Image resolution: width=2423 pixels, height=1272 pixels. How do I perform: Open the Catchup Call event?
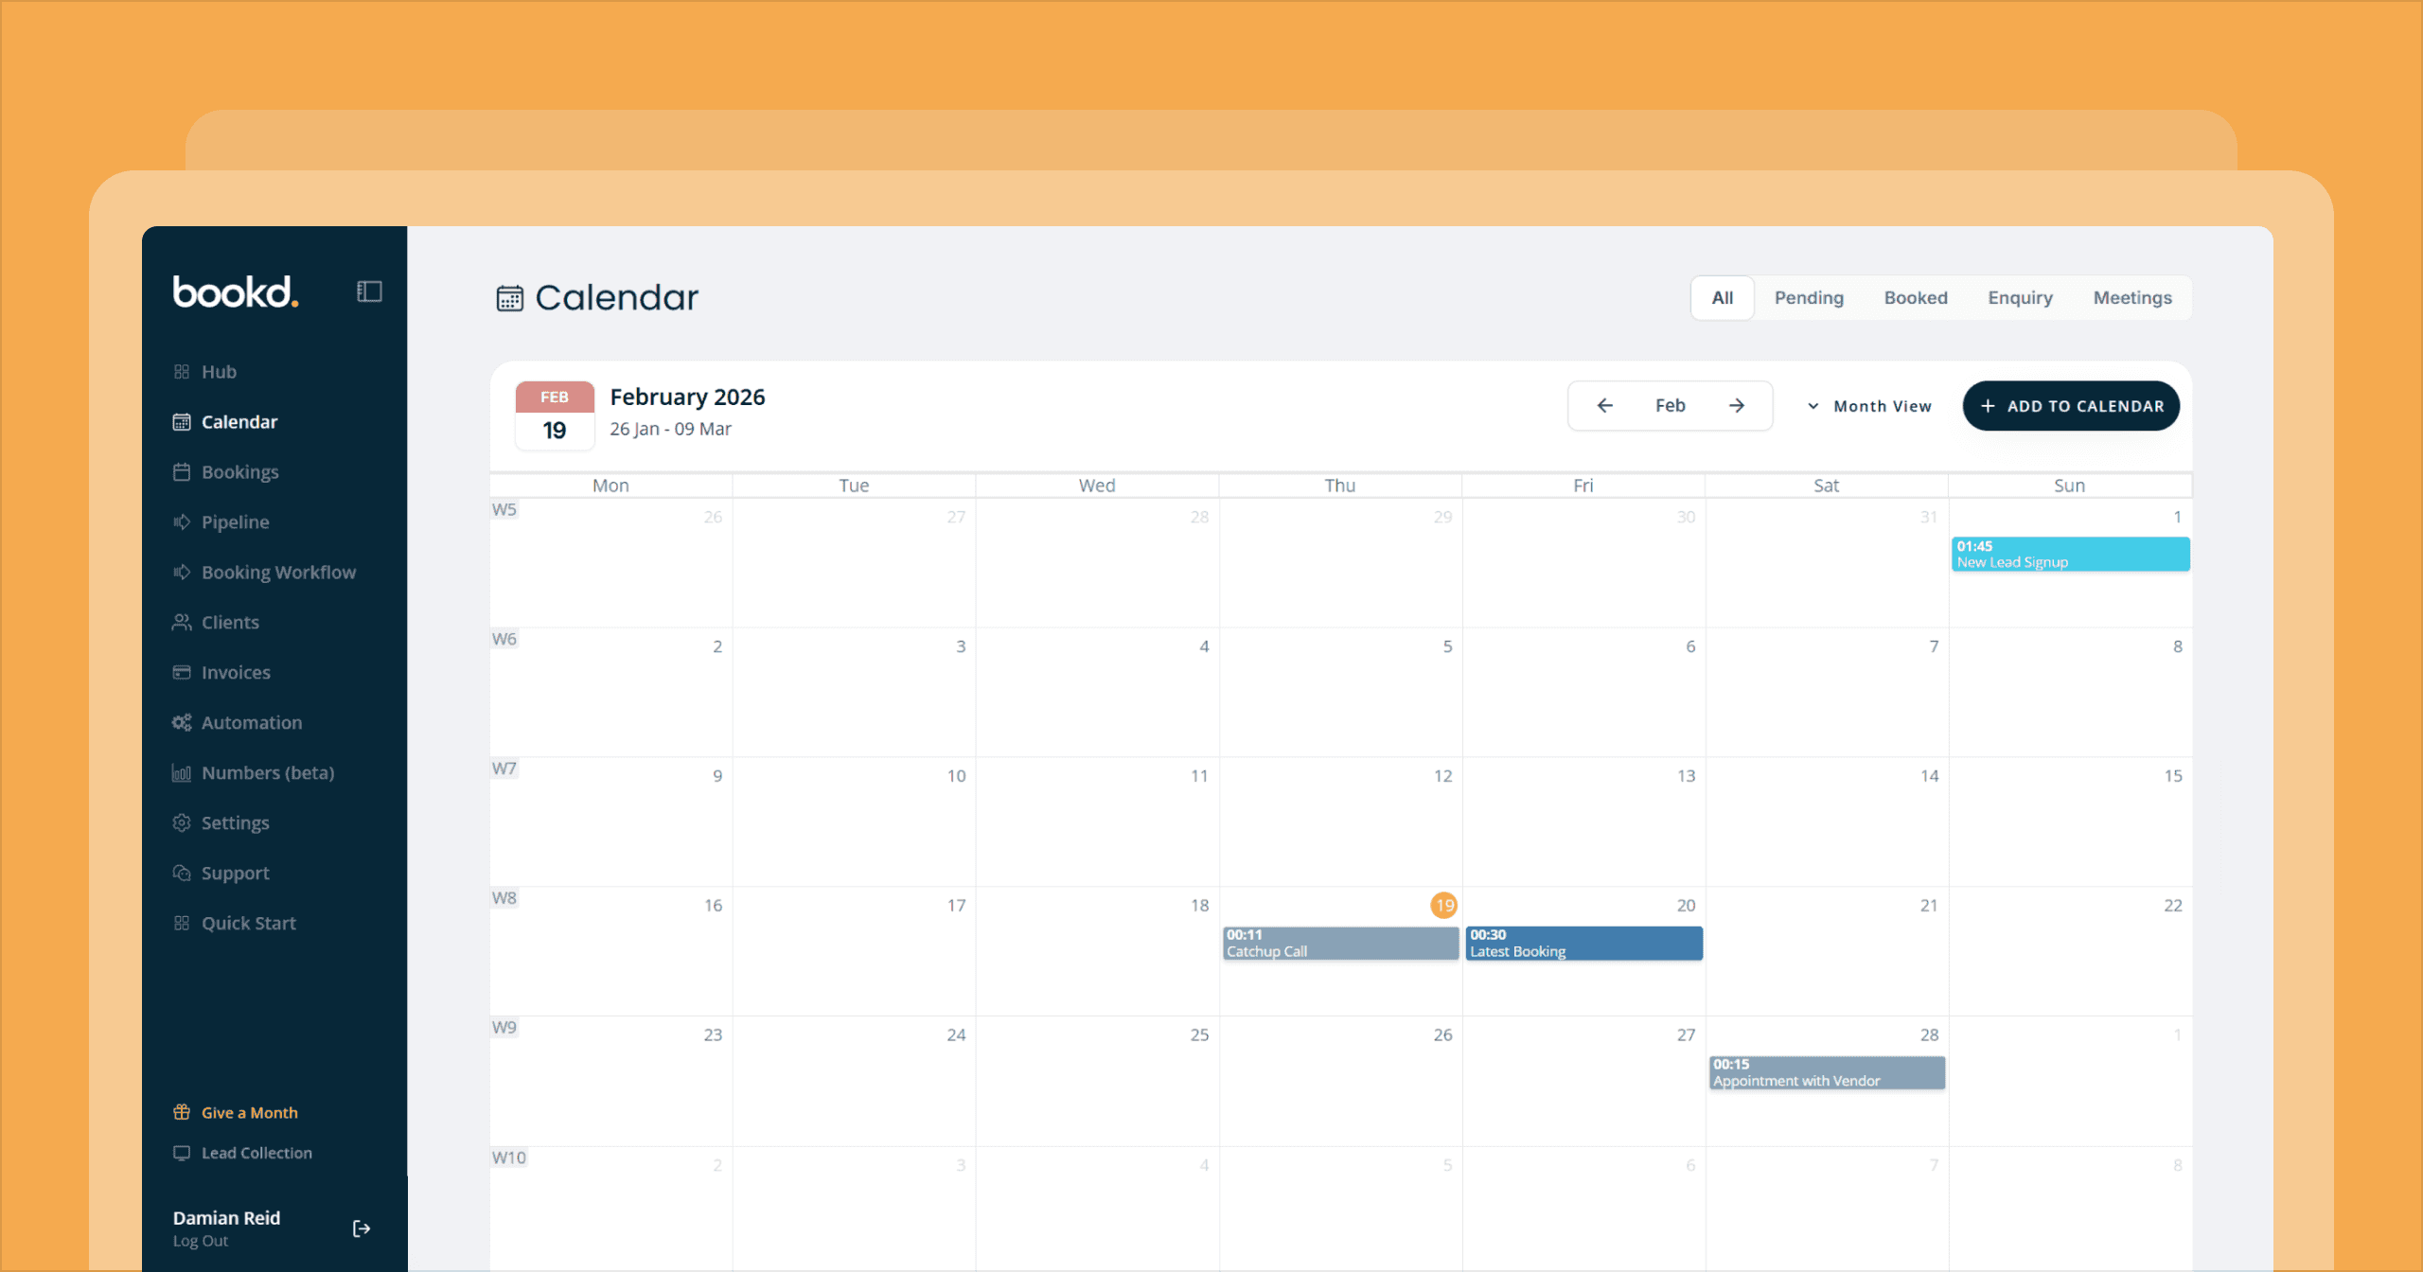click(x=1339, y=944)
